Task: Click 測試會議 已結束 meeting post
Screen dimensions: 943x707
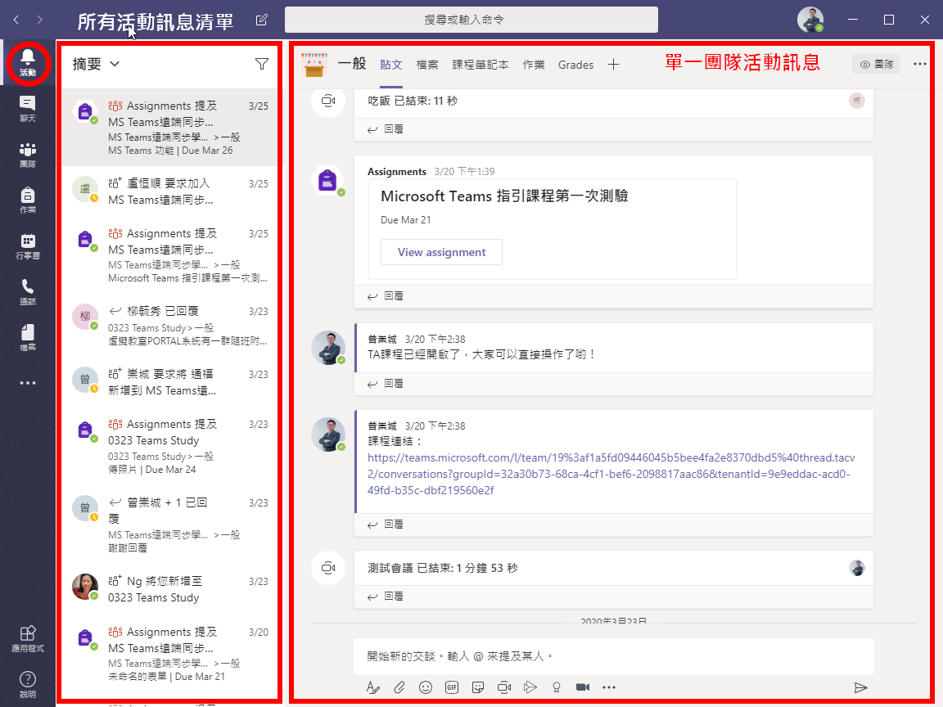Action: click(443, 568)
